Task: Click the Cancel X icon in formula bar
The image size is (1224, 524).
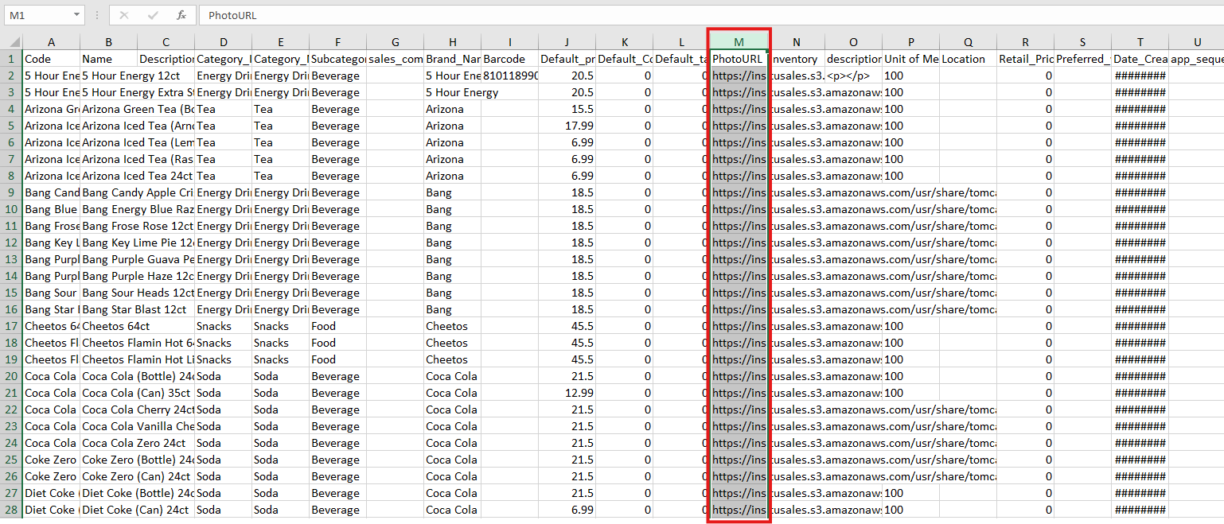Action: tap(123, 15)
